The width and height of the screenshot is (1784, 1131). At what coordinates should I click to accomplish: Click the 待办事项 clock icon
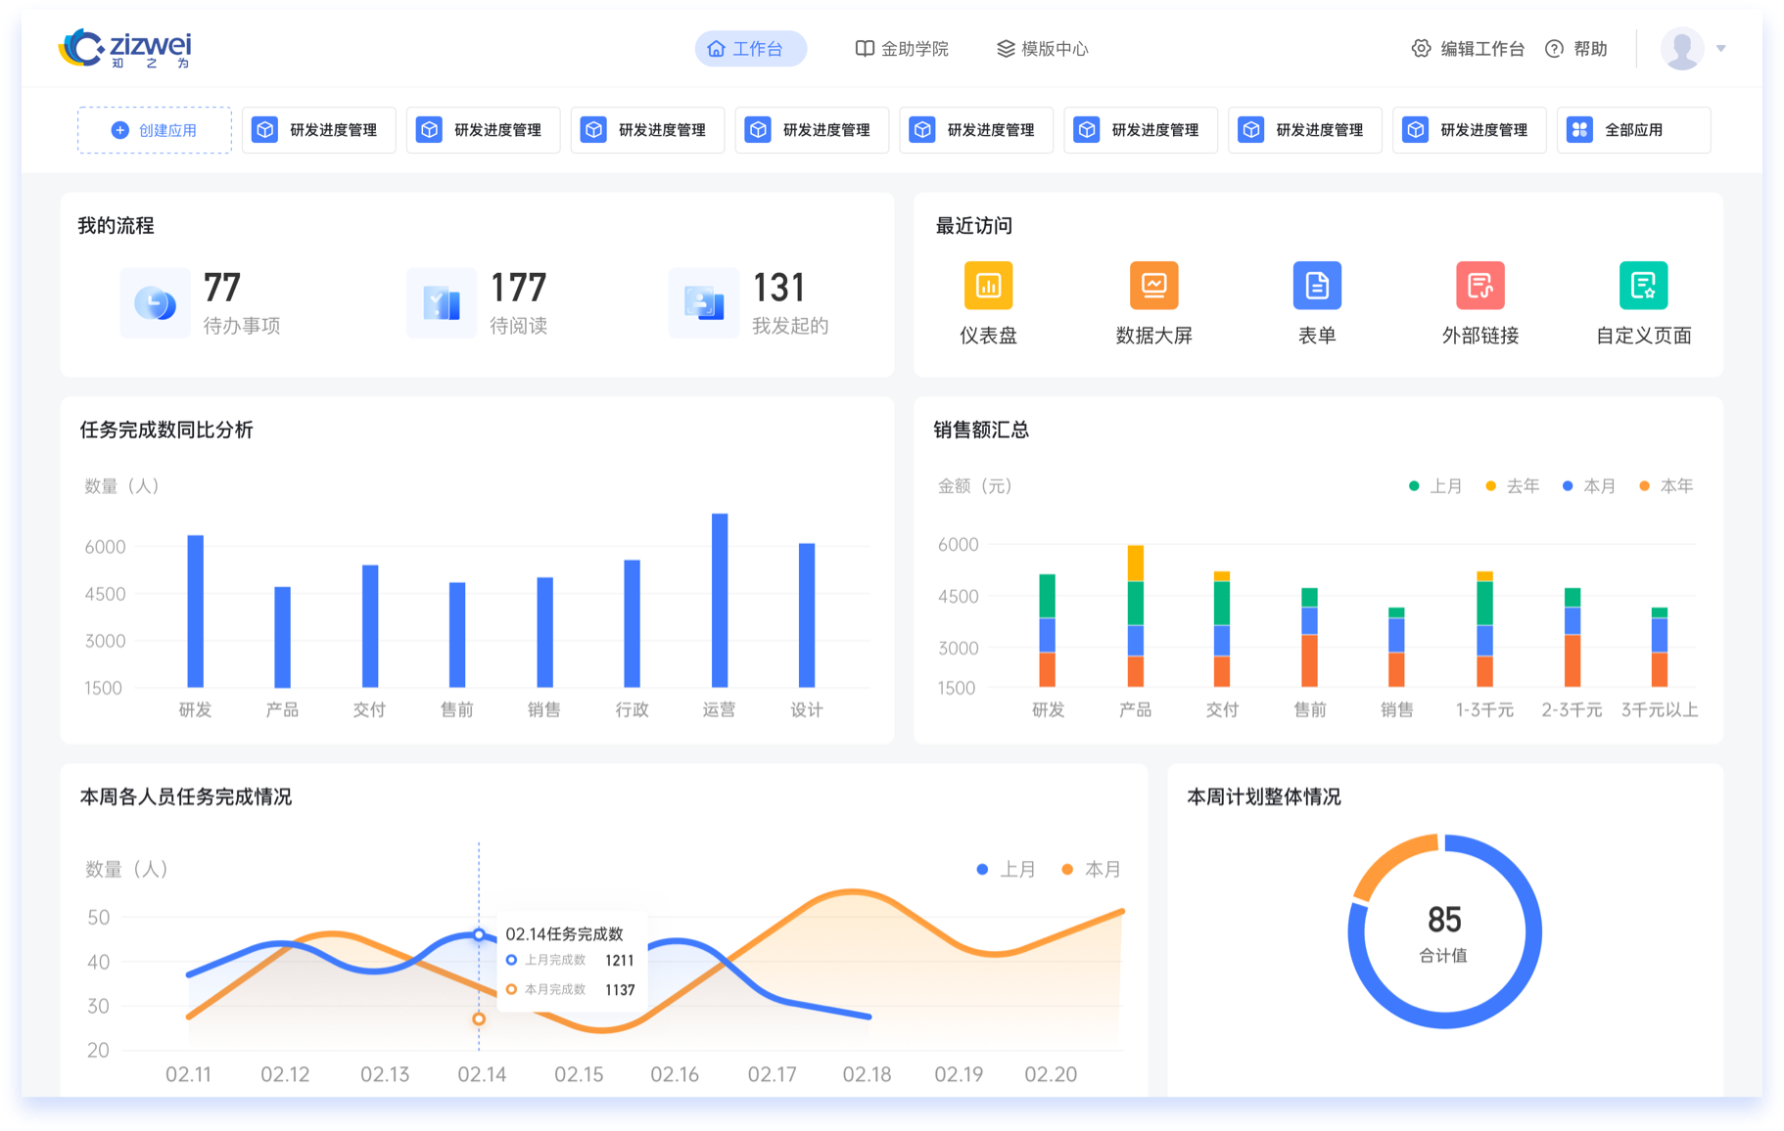(x=155, y=303)
